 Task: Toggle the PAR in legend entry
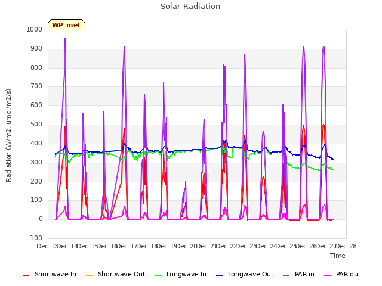[x=298, y=274]
